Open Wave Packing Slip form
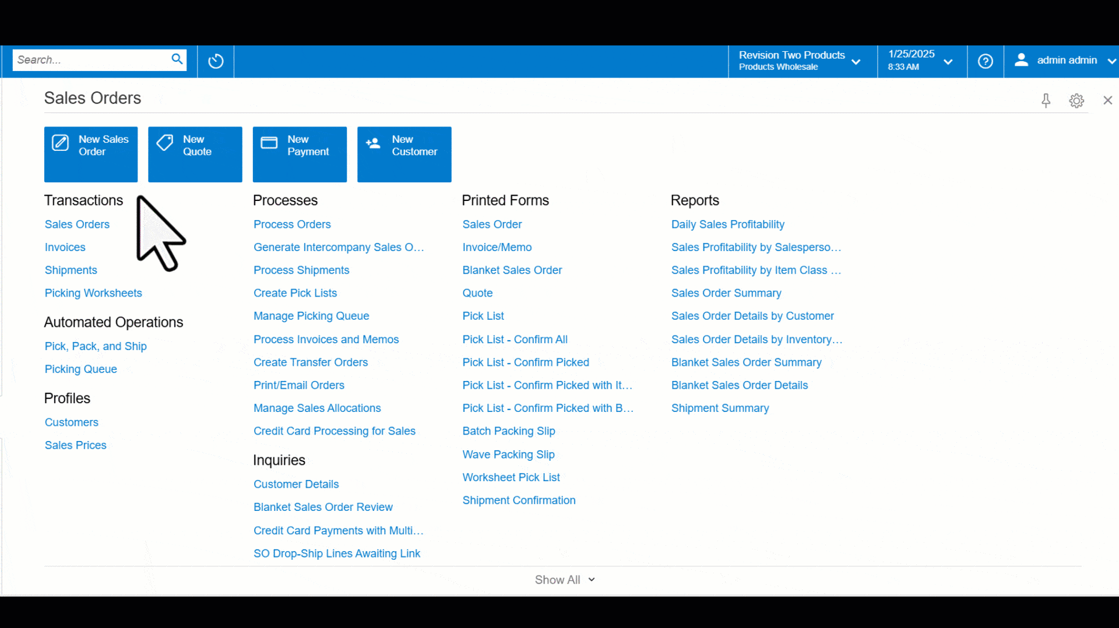Viewport: 1119px width, 628px height. point(509,454)
